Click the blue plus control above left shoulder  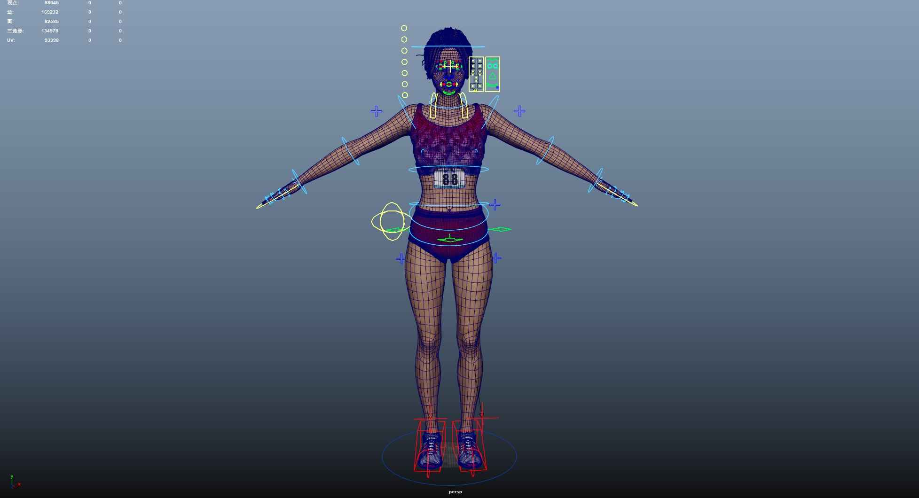click(x=376, y=111)
